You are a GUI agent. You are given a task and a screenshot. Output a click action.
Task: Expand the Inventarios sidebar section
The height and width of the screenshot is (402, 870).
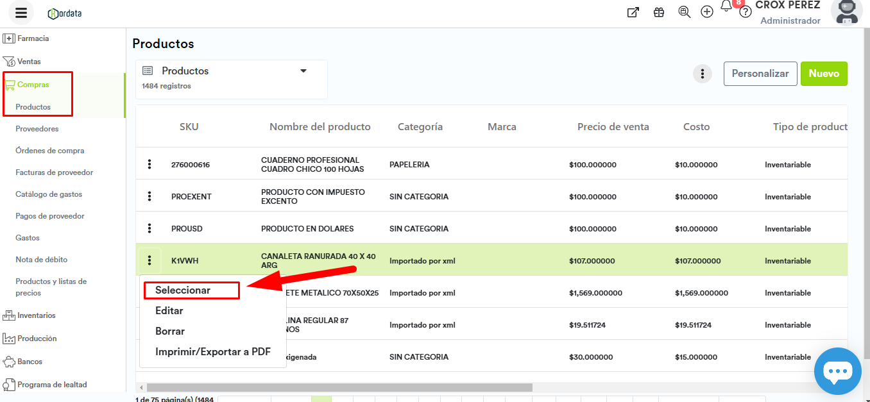[x=37, y=315]
